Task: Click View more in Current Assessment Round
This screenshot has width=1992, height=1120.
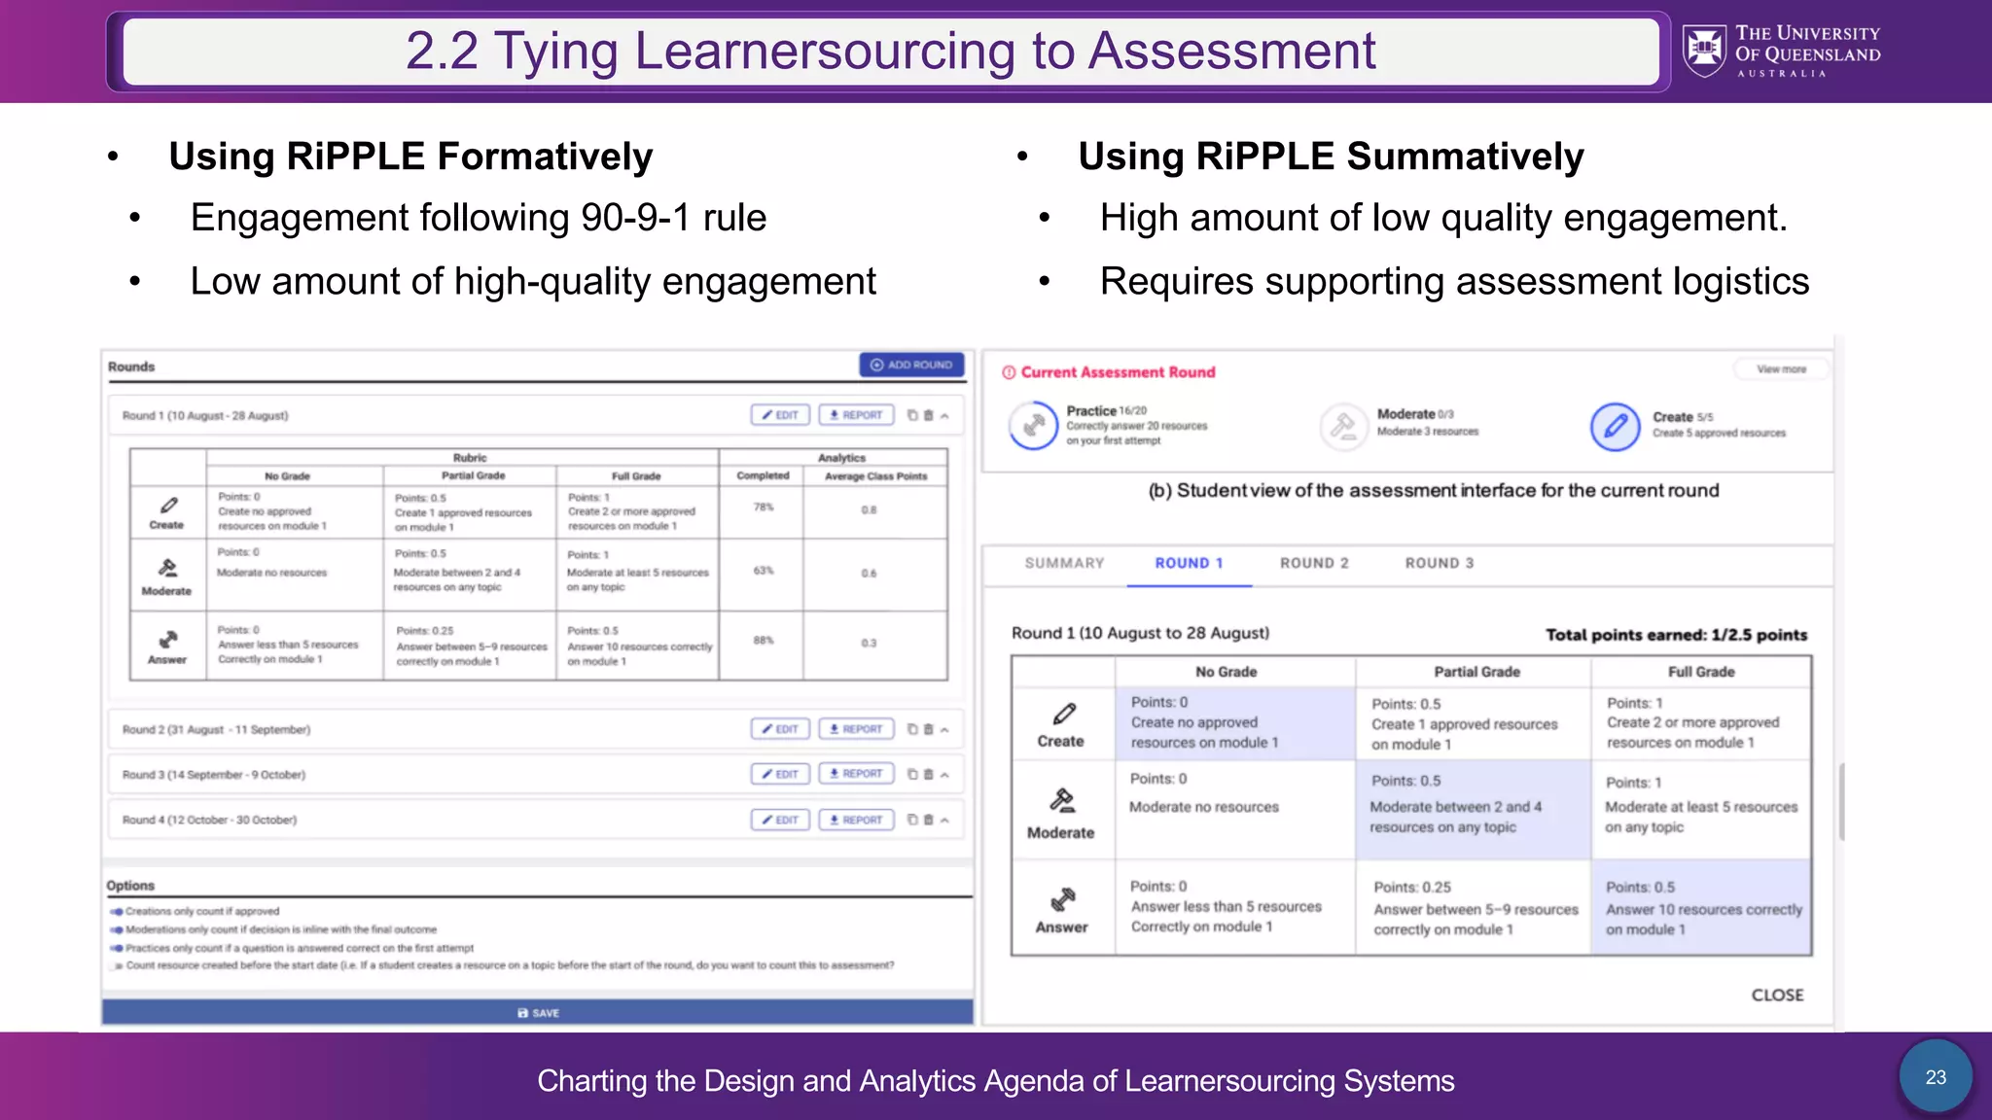Action: [1781, 369]
